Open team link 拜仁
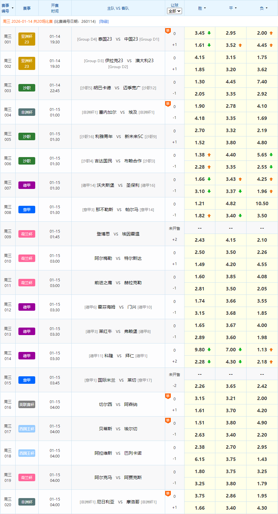 [x=130, y=356]
